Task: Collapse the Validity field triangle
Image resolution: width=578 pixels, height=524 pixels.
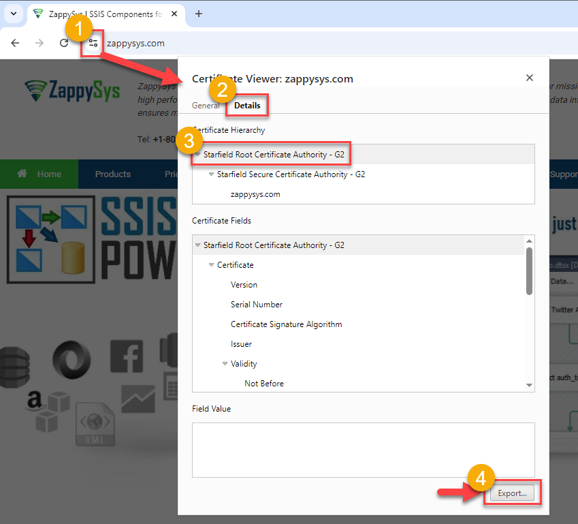Action: [225, 364]
